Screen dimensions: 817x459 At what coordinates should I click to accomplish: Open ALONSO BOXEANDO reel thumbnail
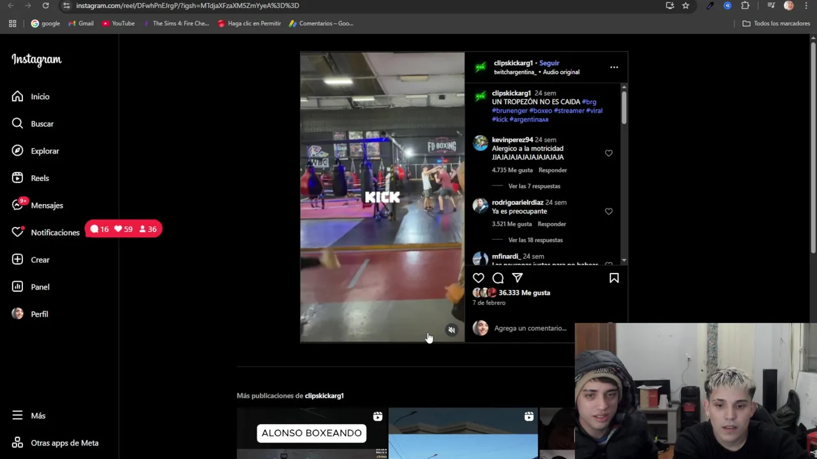311,433
